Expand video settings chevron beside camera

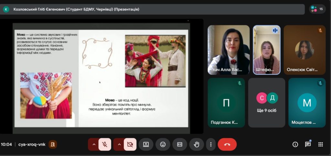point(119,144)
